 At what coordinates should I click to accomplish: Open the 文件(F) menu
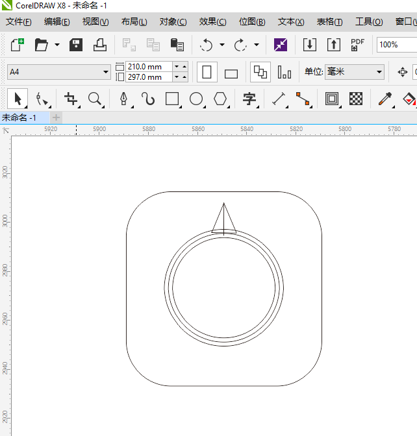coord(19,21)
